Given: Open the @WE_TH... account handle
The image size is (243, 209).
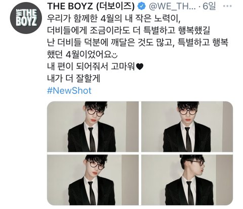Looking at the screenshot, I should (172, 7).
